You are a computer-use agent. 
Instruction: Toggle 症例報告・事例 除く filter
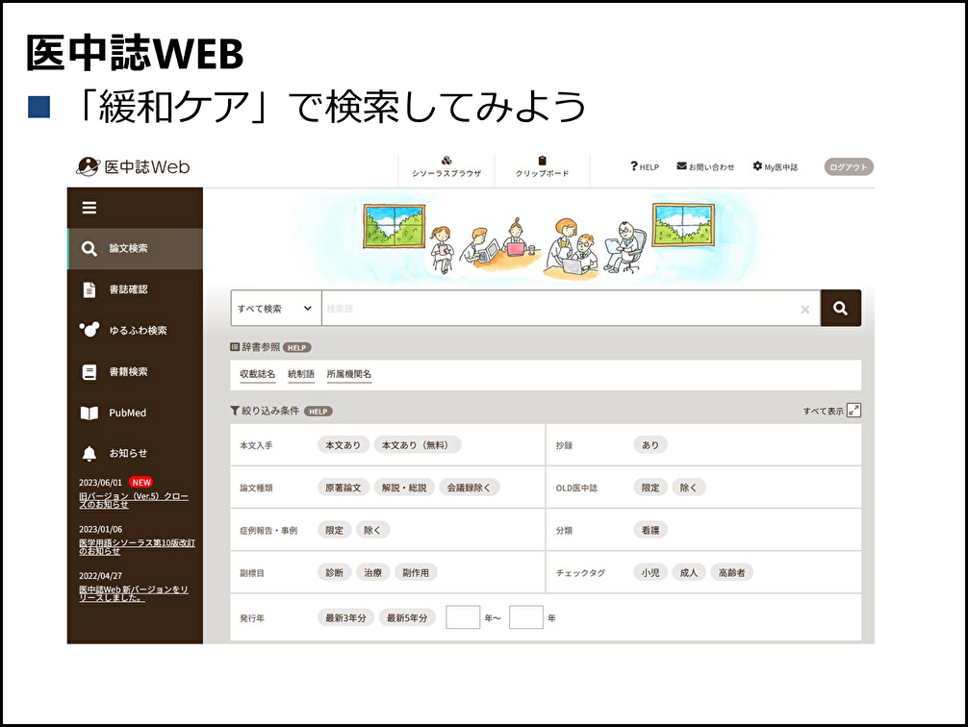coord(372,530)
